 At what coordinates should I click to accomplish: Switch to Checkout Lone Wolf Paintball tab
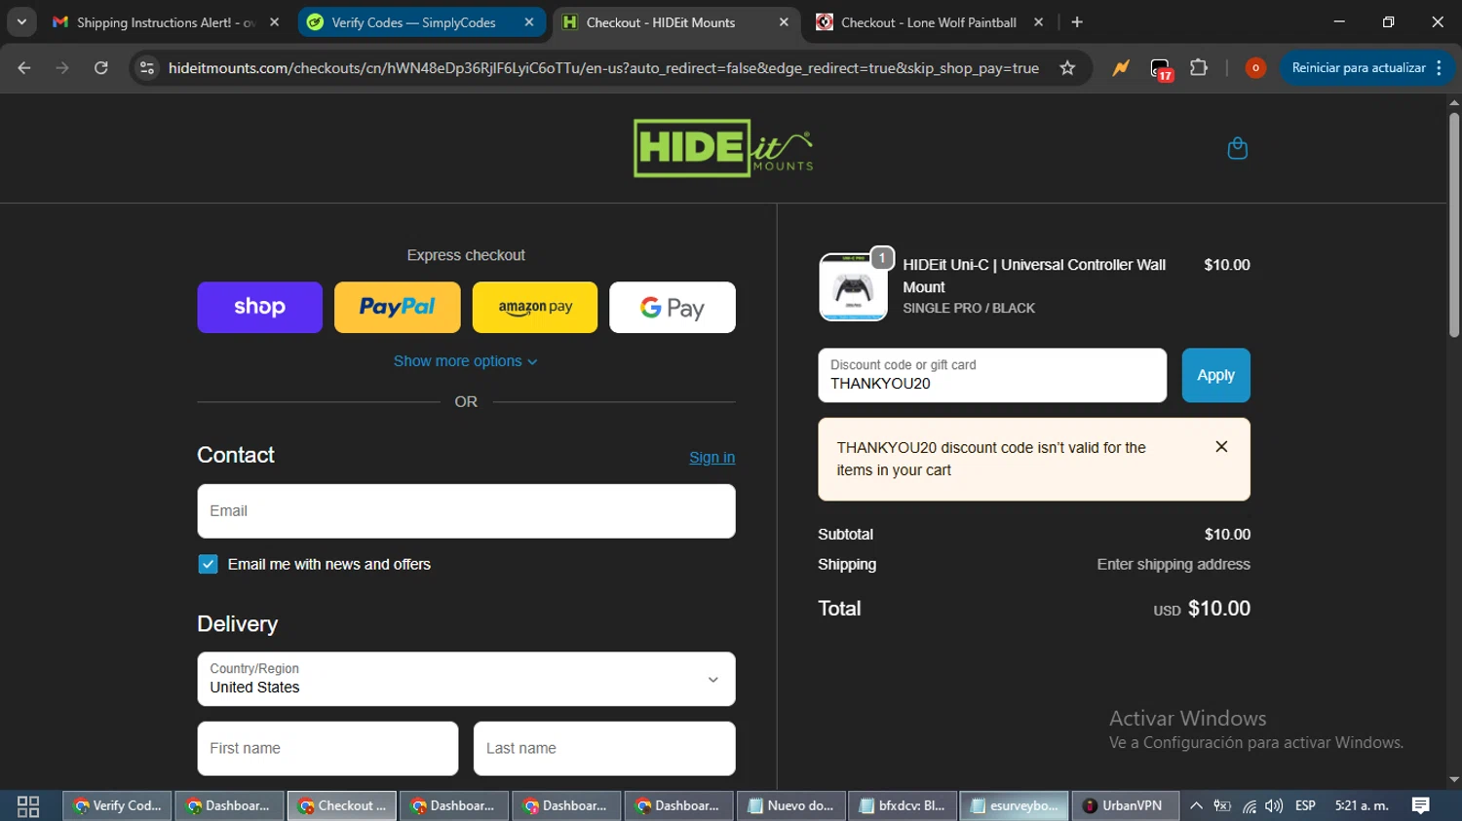click(x=928, y=21)
